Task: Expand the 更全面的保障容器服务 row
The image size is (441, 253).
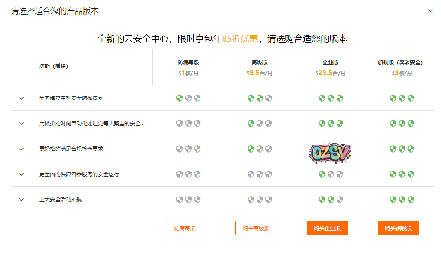Action: click(21, 174)
